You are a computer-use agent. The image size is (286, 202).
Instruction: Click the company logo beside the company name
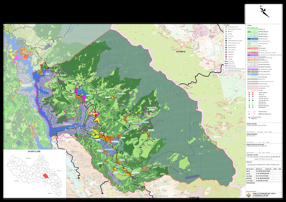point(248,195)
